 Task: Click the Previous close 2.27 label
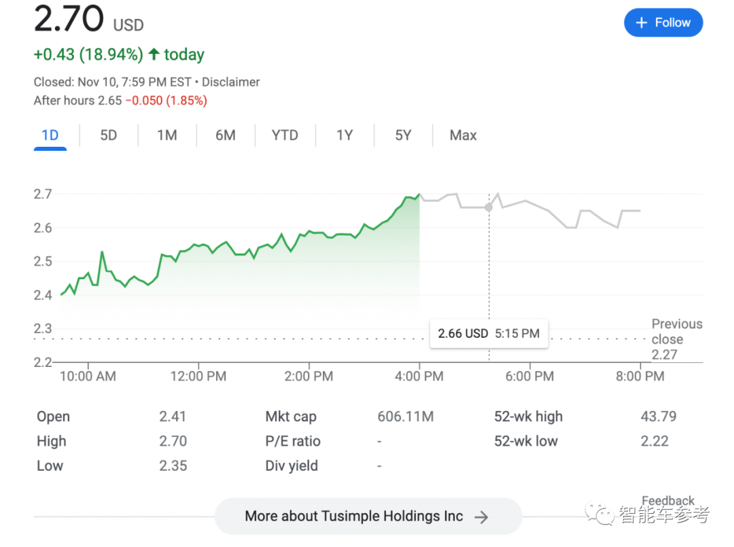tap(676, 339)
